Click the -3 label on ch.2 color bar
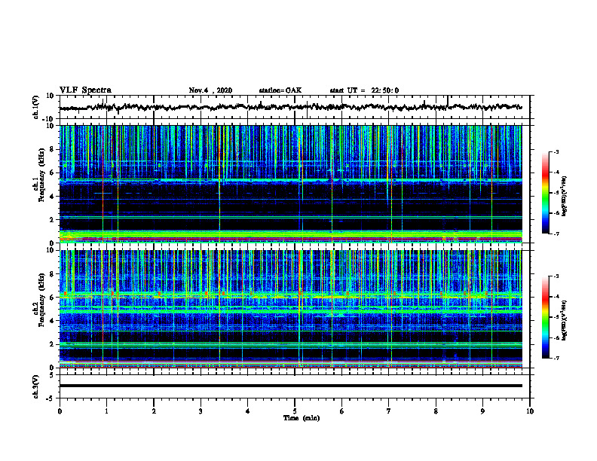The image size is (597, 461). [556, 276]
